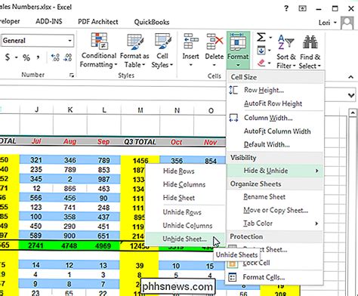Click the Insert cells icon
Screen dimensions: 358x296
pyautogui.click(x=191, y=42)
